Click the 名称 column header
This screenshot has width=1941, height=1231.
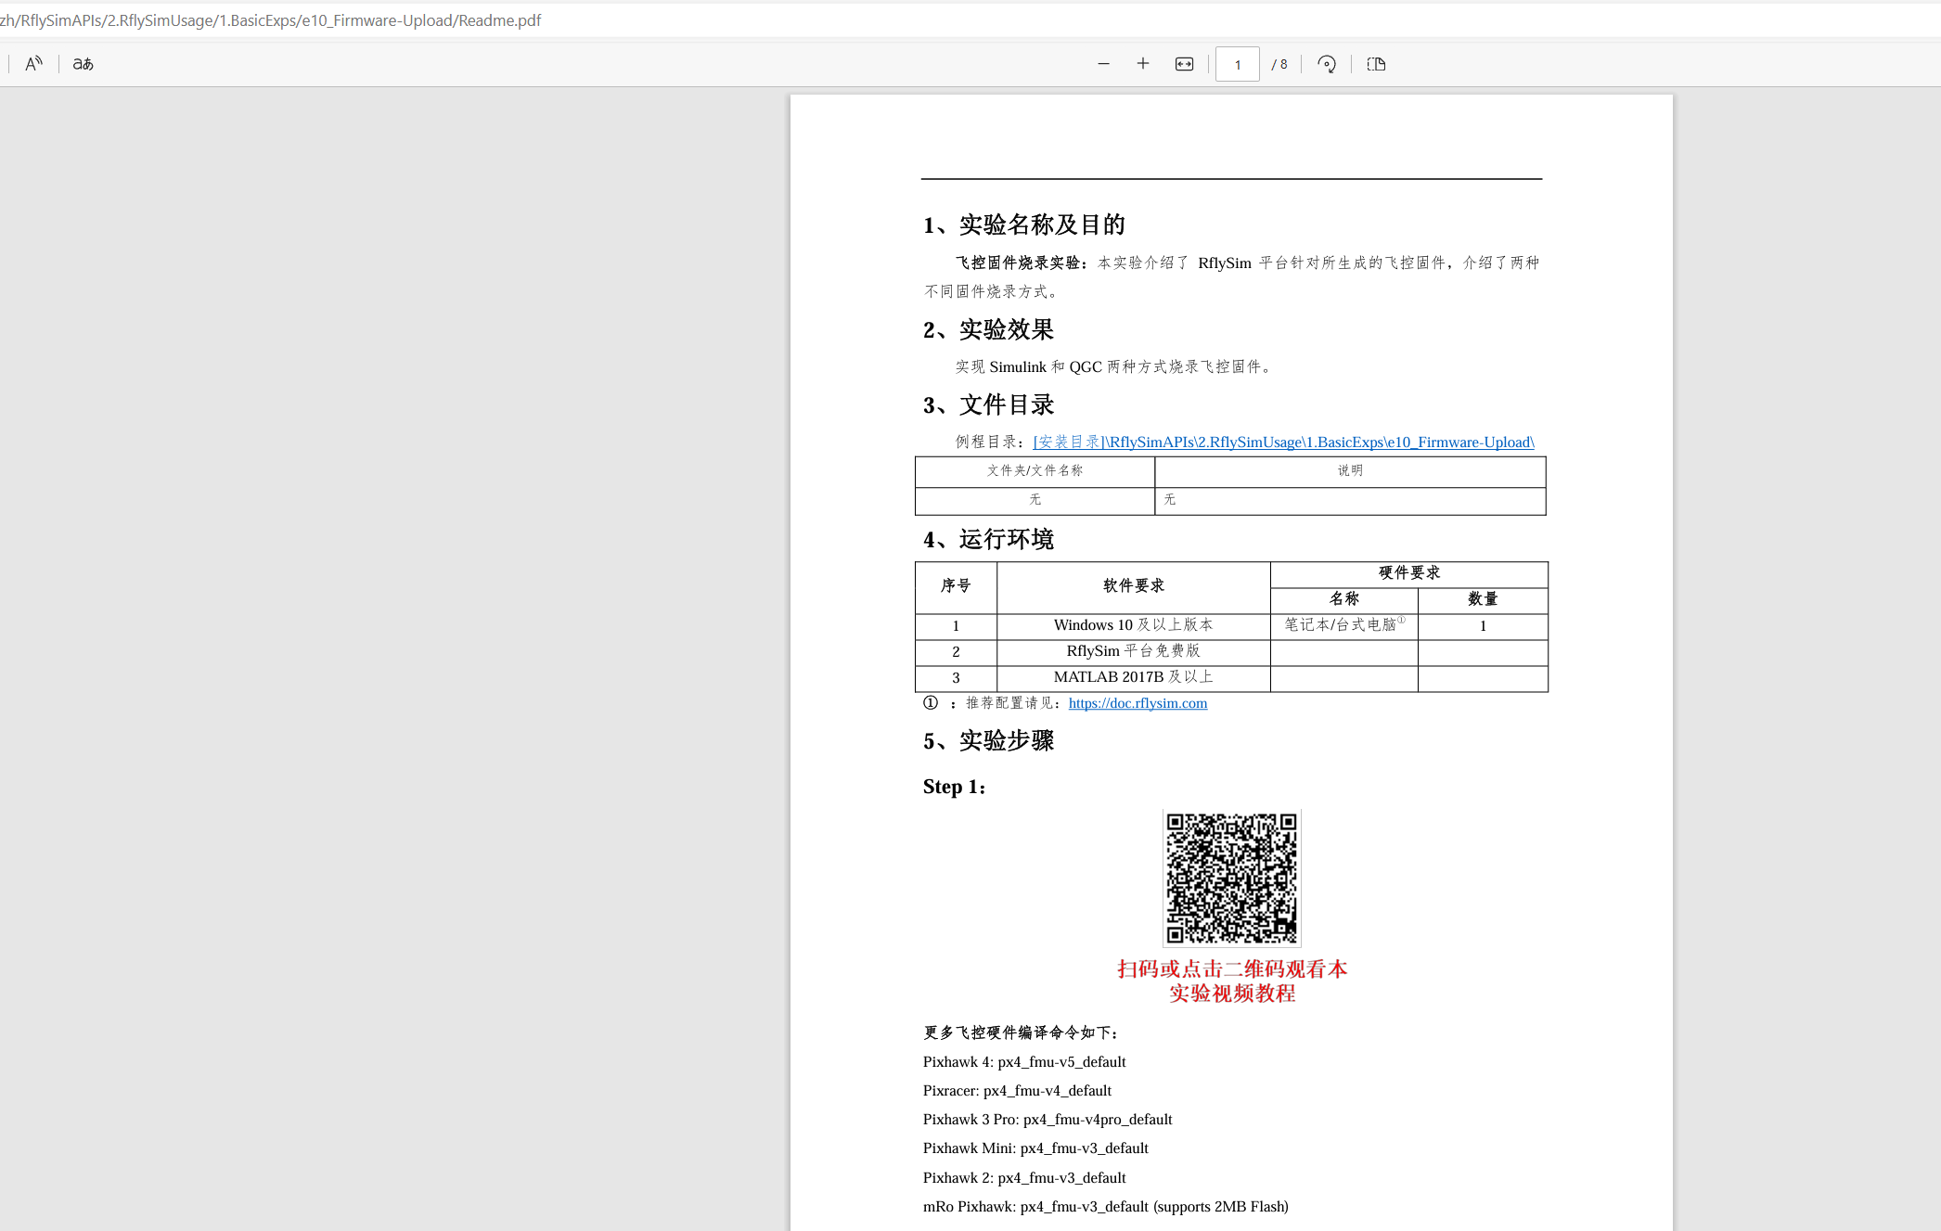point(1343,599)
